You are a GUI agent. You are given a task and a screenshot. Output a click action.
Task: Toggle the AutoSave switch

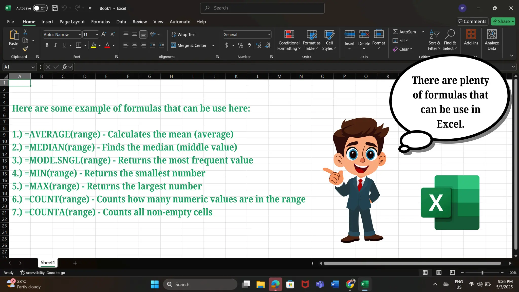click(x=40, y=8)
